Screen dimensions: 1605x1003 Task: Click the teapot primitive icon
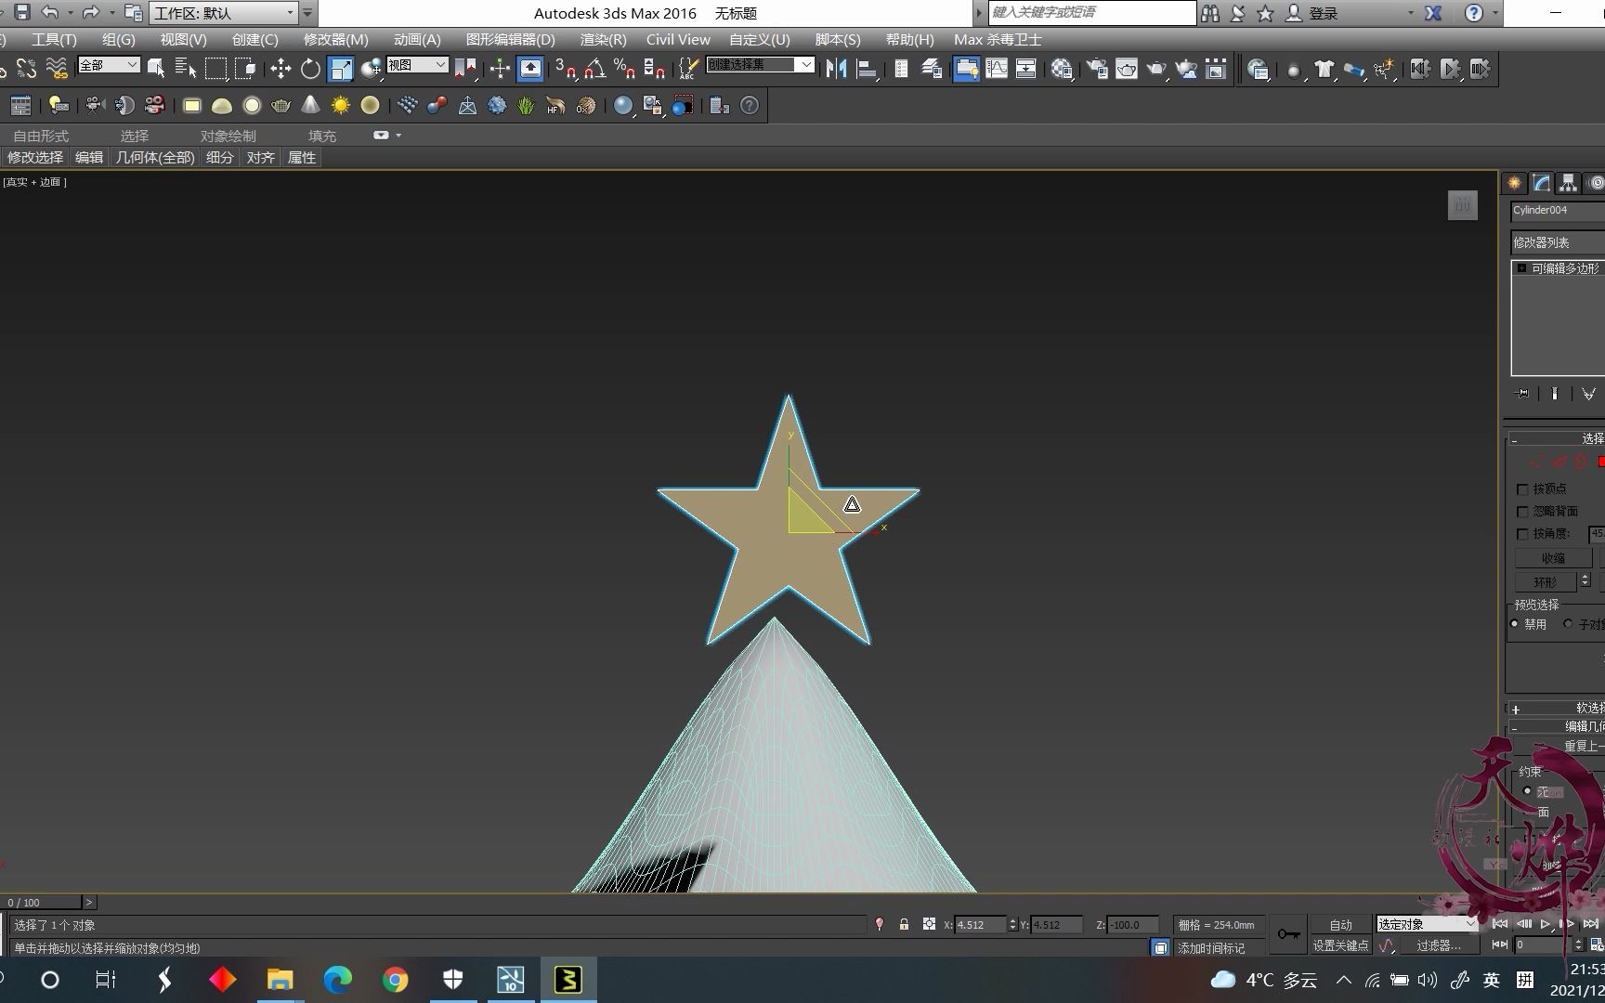(x=281, y=105)
